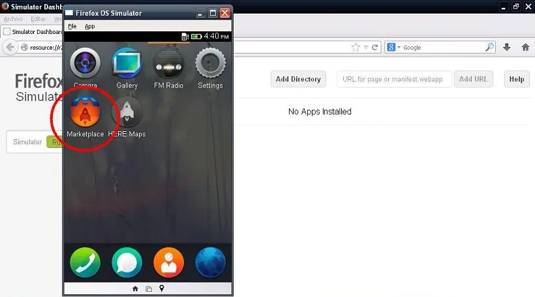Click the screen rotation icon in simulator footer
Image resolution: width=535 pixels, height=297 pixels.
148,289
